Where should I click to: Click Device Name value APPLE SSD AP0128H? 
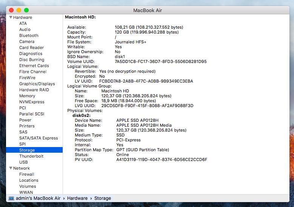(137, 120)
